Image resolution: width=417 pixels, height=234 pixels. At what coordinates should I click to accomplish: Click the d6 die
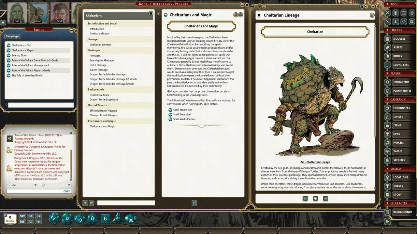coord(105,219)
